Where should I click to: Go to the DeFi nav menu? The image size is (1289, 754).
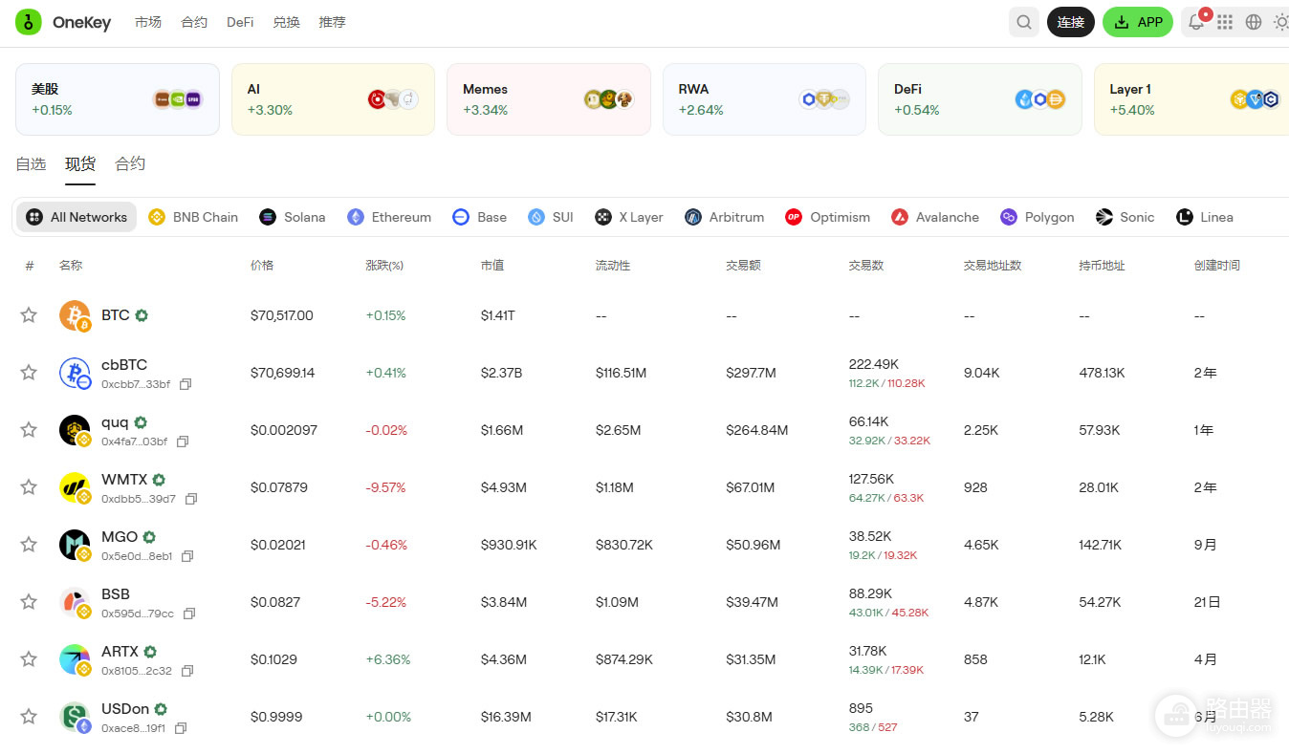point(240,22)
